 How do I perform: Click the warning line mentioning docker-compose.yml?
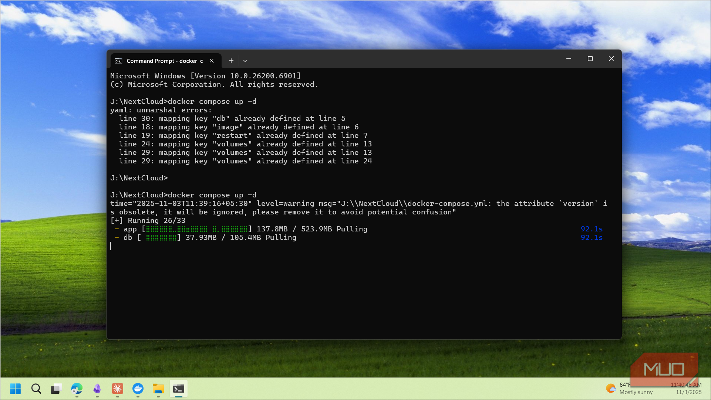359,208
